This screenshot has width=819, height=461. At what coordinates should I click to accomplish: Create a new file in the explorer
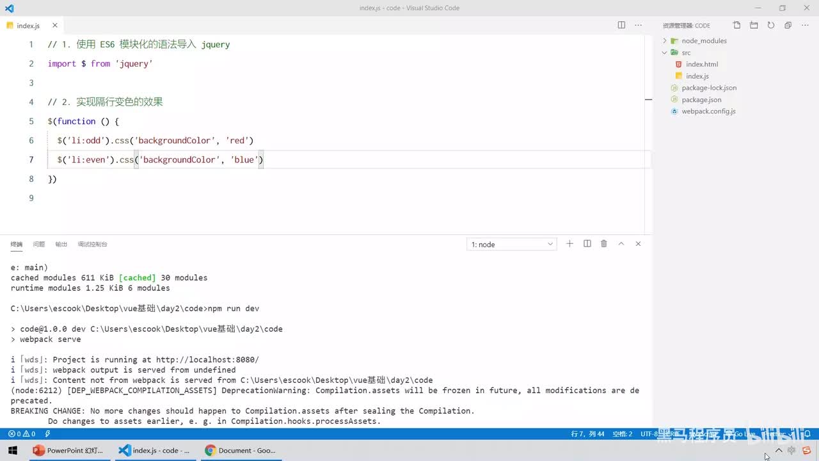(736, 25)
